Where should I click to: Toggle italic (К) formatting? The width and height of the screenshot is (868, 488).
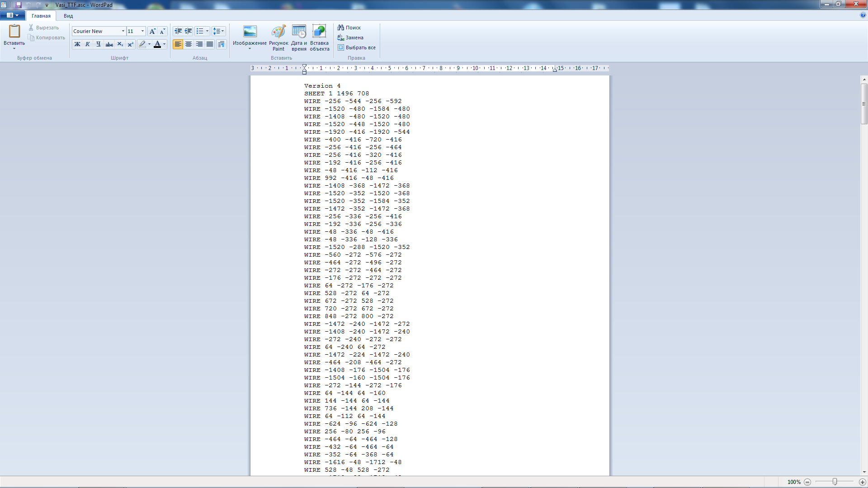click(88, 44)
